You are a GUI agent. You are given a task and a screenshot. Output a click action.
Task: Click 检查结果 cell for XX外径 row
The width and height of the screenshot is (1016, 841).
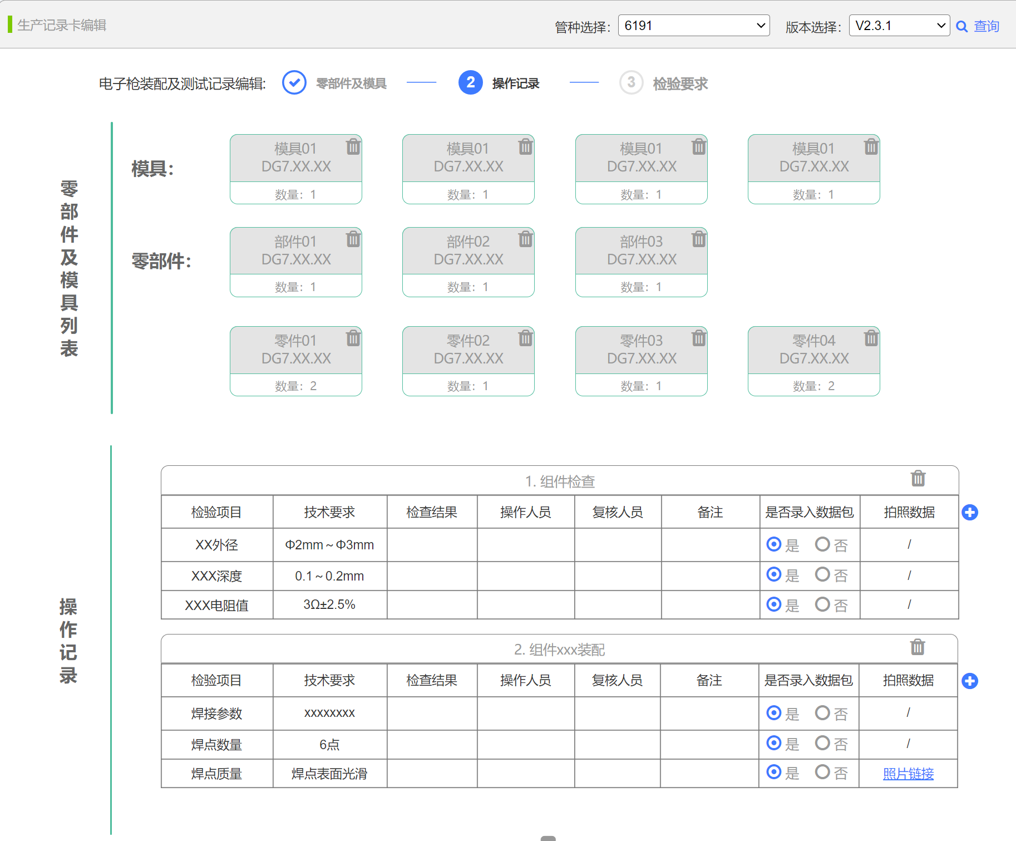click(432, 545)
